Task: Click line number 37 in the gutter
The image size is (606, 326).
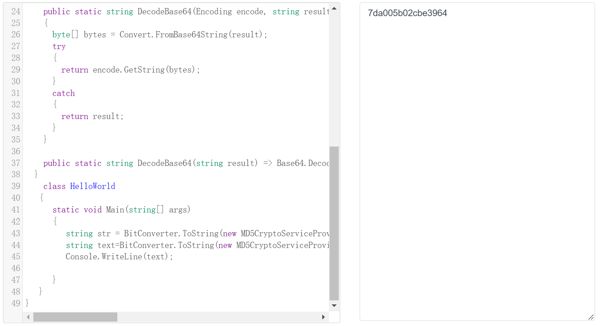Action: coord(16,163)
